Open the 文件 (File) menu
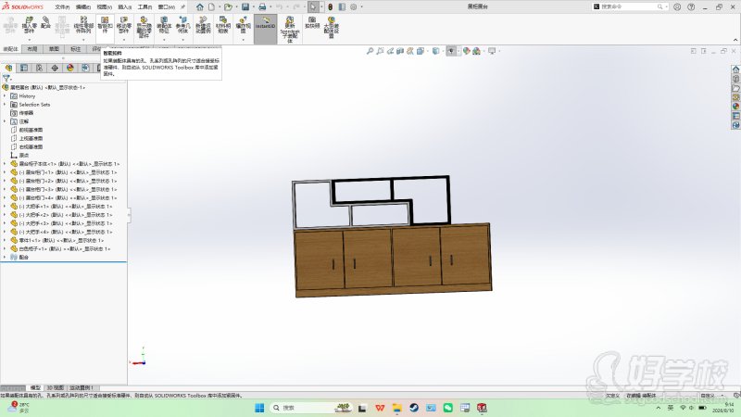This screenshot has width=741, height=417. (x=62, y=6)
